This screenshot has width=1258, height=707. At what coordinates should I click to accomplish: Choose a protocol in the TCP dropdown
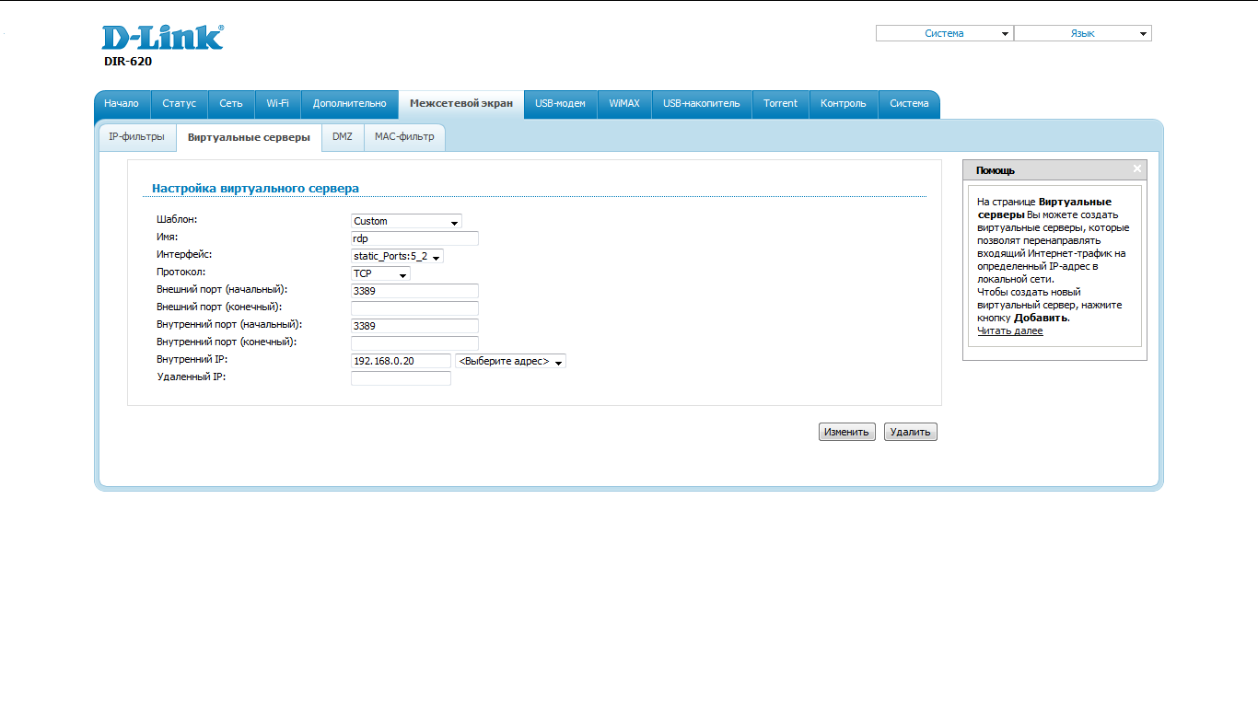pyautogui.click(x=380, y=273)
